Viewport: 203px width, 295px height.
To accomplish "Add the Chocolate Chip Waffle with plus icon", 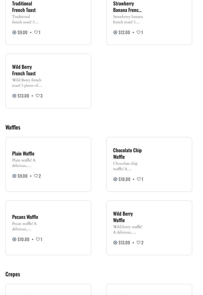I will point(115,179).
